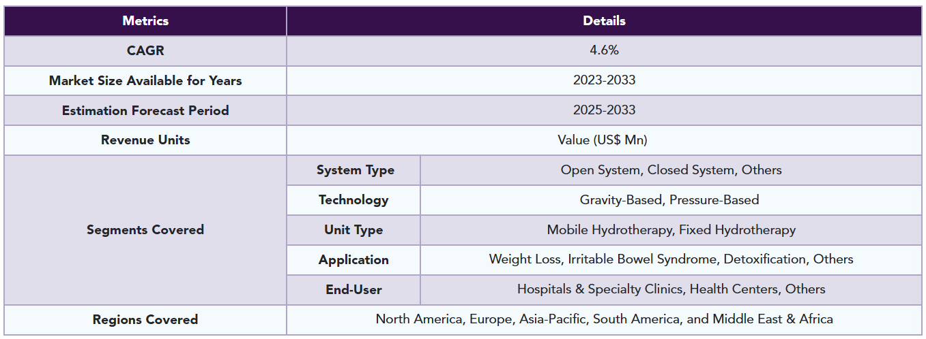Select the 'Unit Type' sub-label
This screenshot has height=339, width=926.
click(353, 230)
